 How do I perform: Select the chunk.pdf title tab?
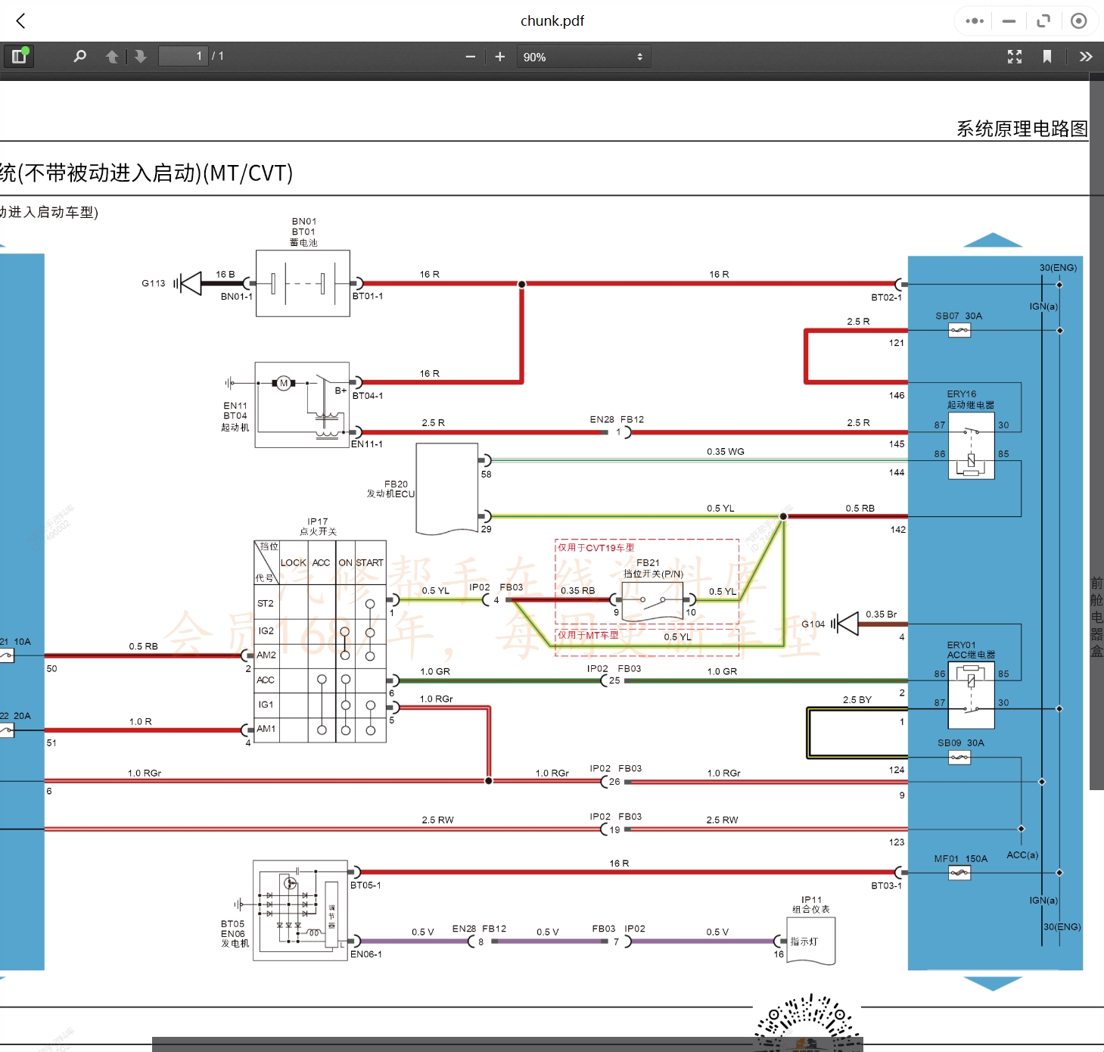coord(552,20)
